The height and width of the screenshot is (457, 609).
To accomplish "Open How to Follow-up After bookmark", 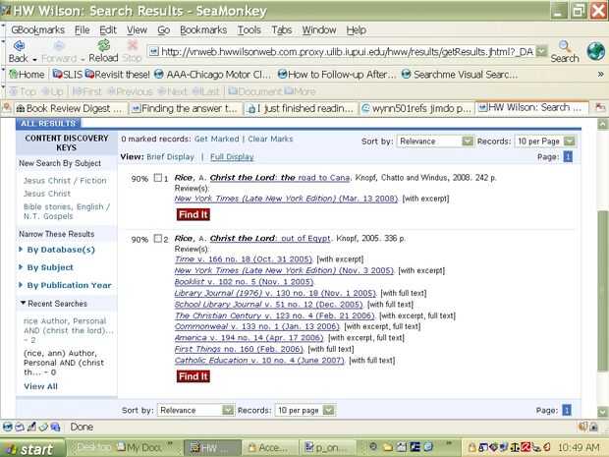I will [x=337, y=75].
